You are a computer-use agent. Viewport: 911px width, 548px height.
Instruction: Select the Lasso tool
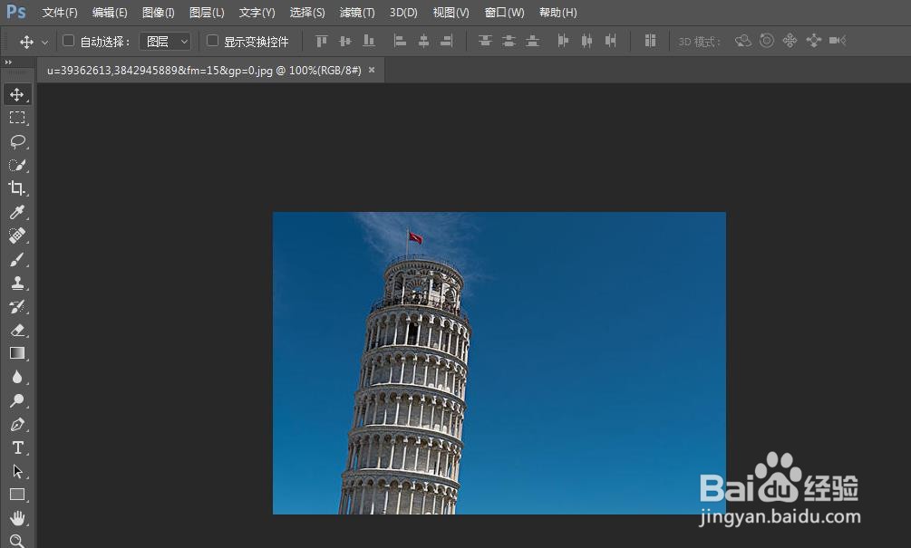pos(17,141)
